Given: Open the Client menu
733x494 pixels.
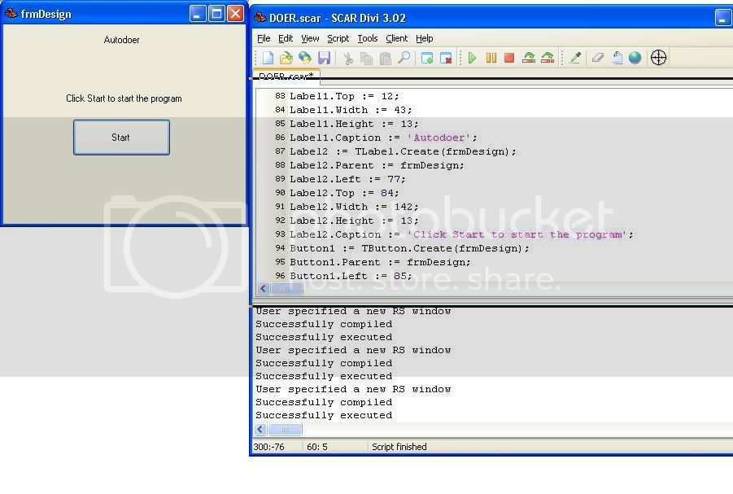Looking at the screenshot, I should 397,38.
